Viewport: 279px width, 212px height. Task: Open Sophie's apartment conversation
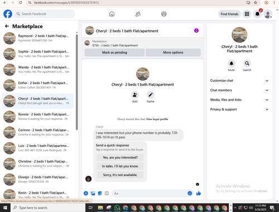37,54
